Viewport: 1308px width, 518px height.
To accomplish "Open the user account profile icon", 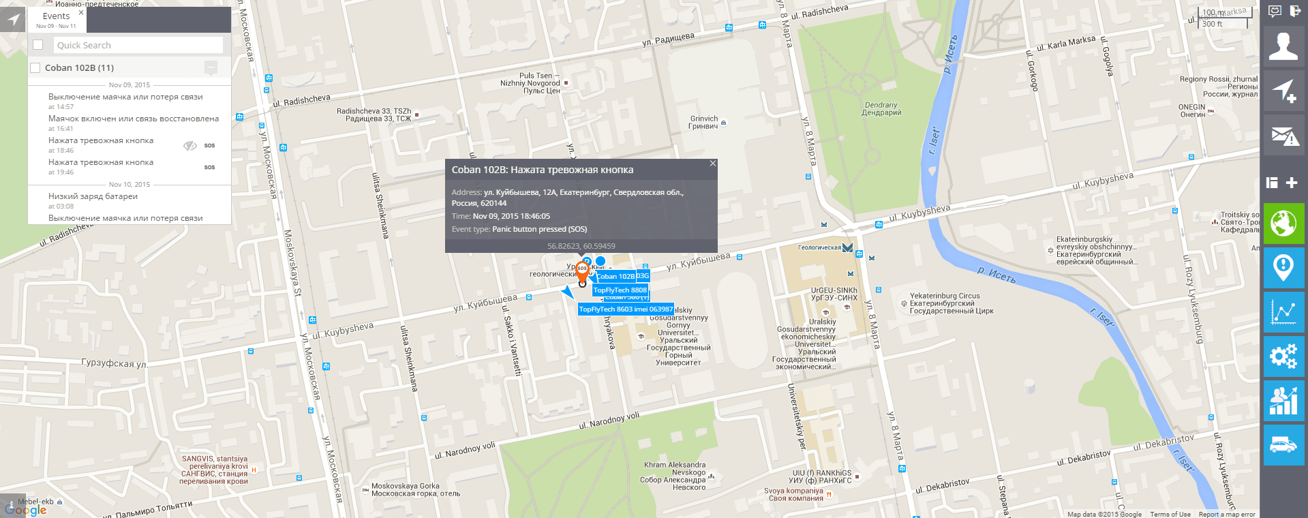I will 1283,46.
